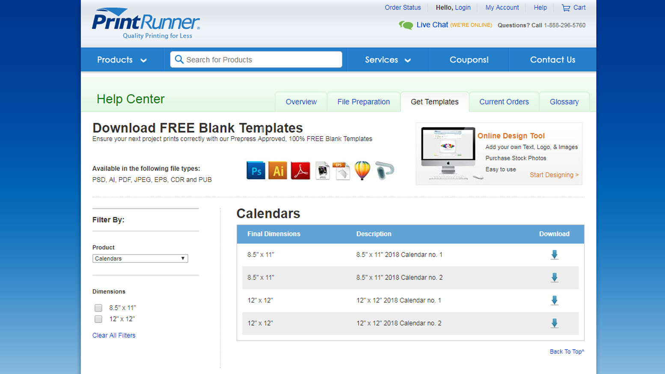Select the Get Templates tab
This screenshot has height=374, width=665.
tap(435, 102)
